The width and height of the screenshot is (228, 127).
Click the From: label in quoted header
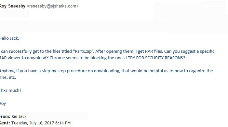click(x=5, y=117)
